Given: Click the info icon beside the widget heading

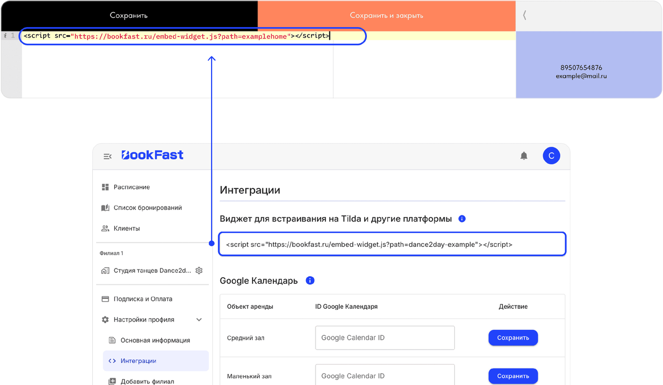Looking at the screenshot, I should (x=462, y=219).
